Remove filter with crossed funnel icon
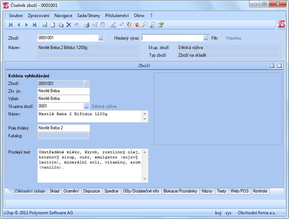The image size is (289, 219). 137,25
